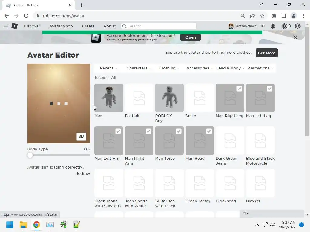Image resolution: width=310 pixels, height=232 pixels.
Task: Click the search magnifier icon
Action: (124, 26)
